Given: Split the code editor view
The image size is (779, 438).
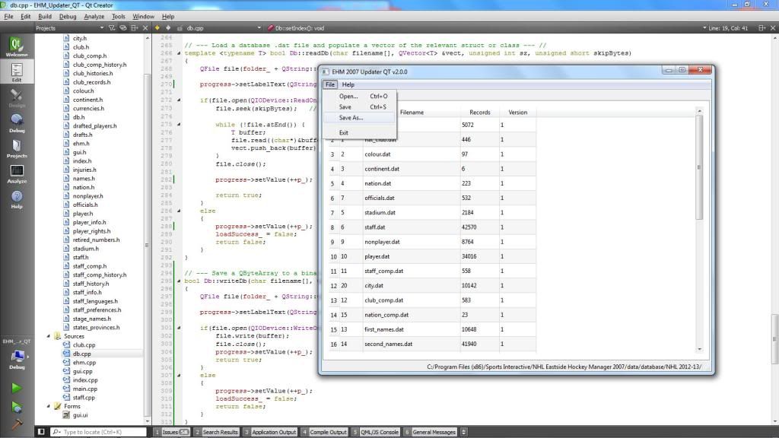Looking at the screenshot, I should tap(762, 28).
